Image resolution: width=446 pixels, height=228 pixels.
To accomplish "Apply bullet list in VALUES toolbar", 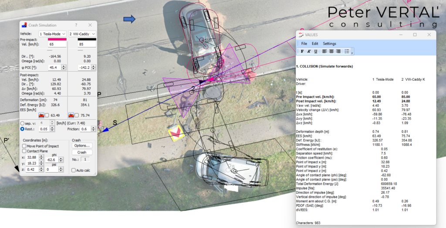I will tap(347, 51).
